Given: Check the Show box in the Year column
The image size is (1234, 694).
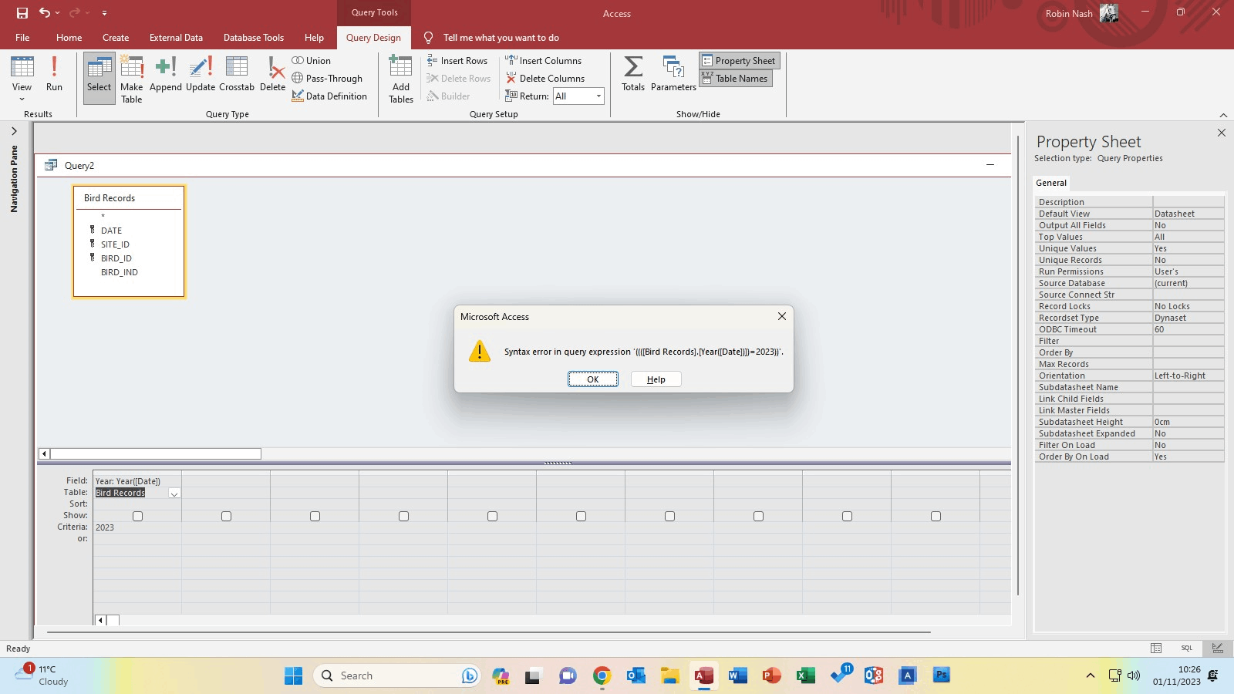Looking at the screenshot, I should [137, 516].
